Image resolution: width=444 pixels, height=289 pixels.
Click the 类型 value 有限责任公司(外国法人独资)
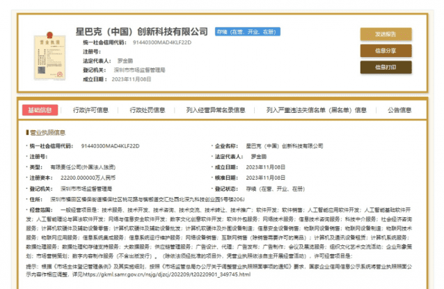click(x=83, y=167)
